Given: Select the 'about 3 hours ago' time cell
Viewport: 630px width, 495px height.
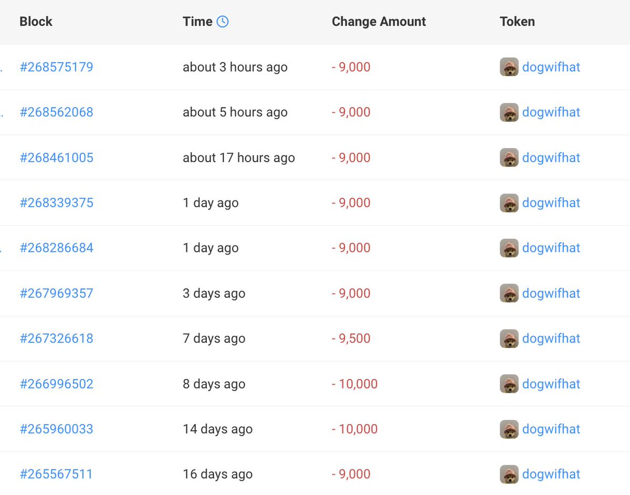Looking at the screenshot, I should pos(235,67).
